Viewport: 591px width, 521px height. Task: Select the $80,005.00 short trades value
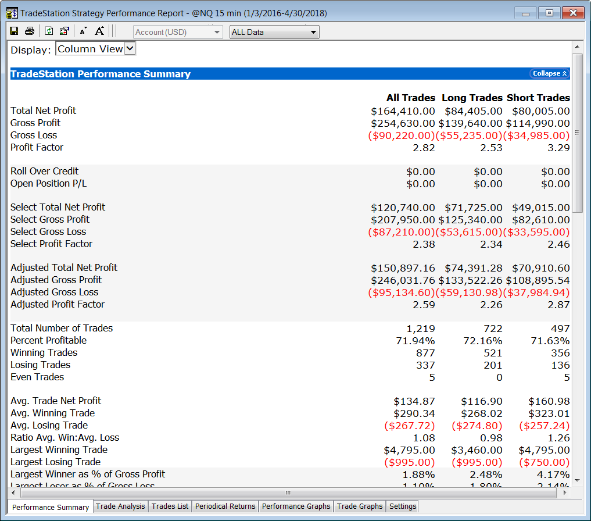coord(541,111)
